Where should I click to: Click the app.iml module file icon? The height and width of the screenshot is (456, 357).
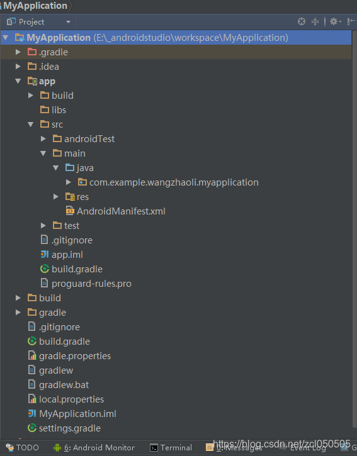point(45,255)
